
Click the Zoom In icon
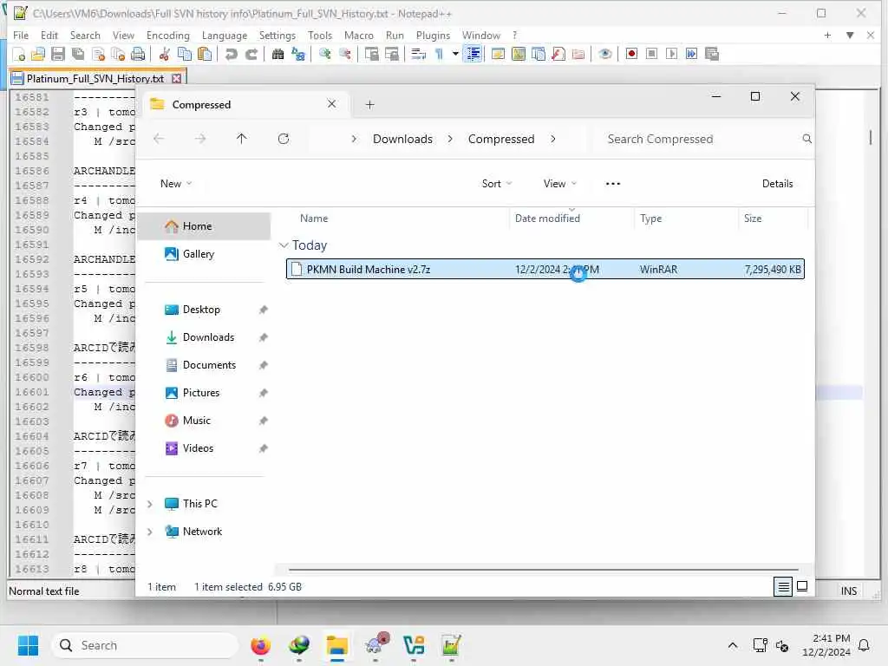[x=325, y=54]
